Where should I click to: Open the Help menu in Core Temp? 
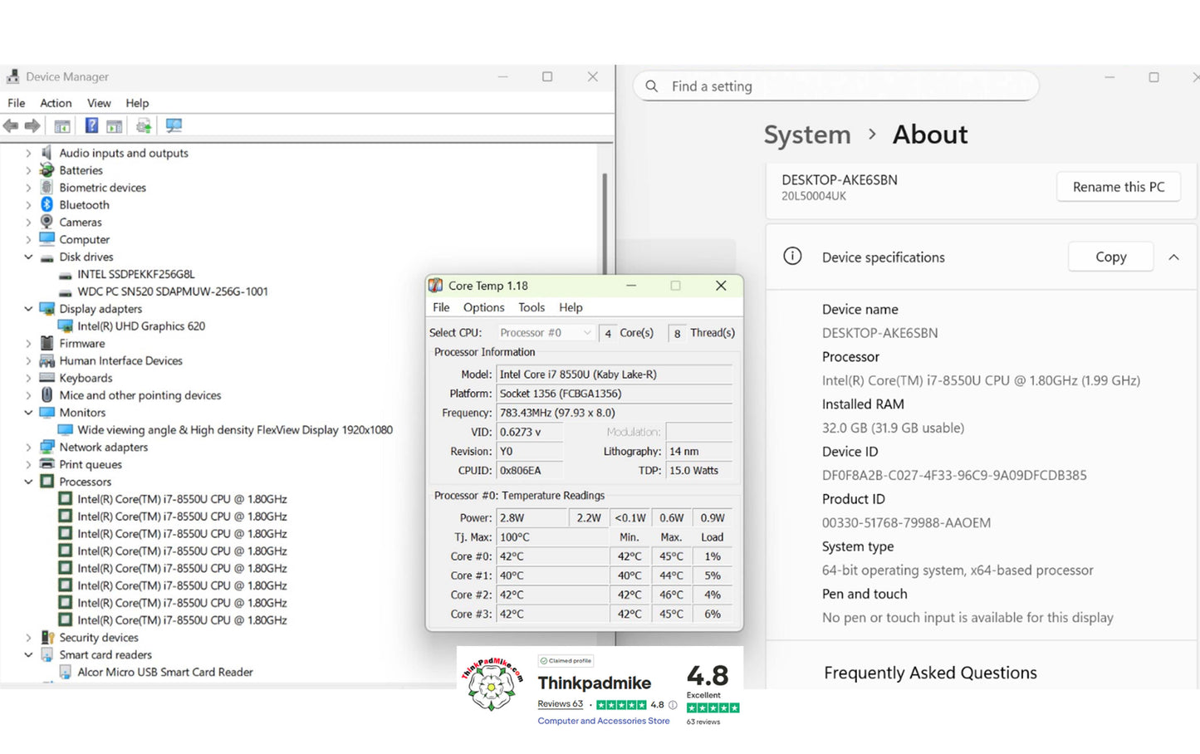click(x=571, y=307)
